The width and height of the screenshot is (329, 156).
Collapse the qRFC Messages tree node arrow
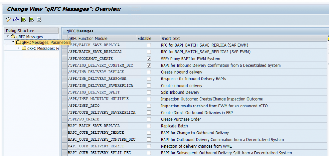[8, 37]
